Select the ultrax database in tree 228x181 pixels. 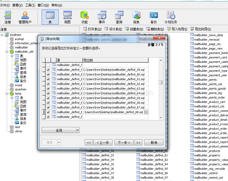[19, 131]
